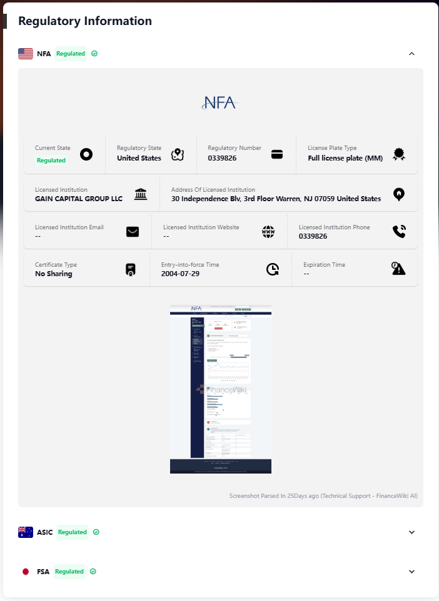439x601 pixels.
Task: Select the NFA section header label
Action: tap(44, 54)
